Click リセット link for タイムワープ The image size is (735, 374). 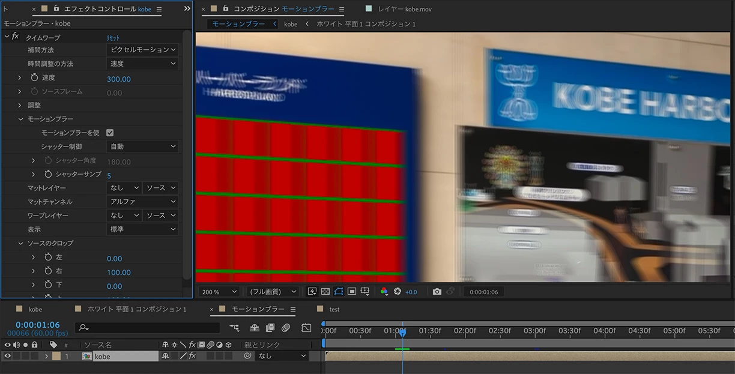[x=113, y=37]
